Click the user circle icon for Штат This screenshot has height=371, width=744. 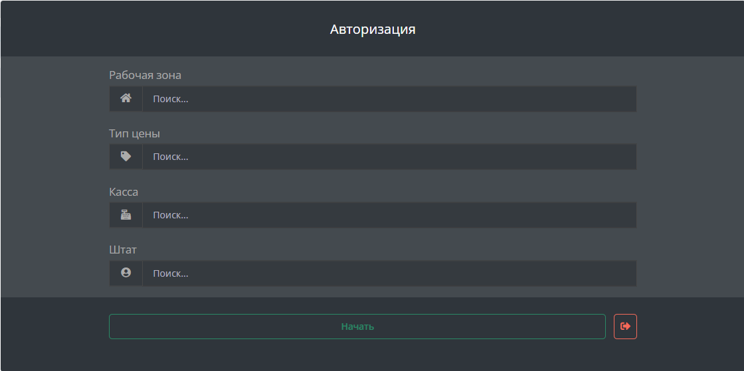coord(126,273)
